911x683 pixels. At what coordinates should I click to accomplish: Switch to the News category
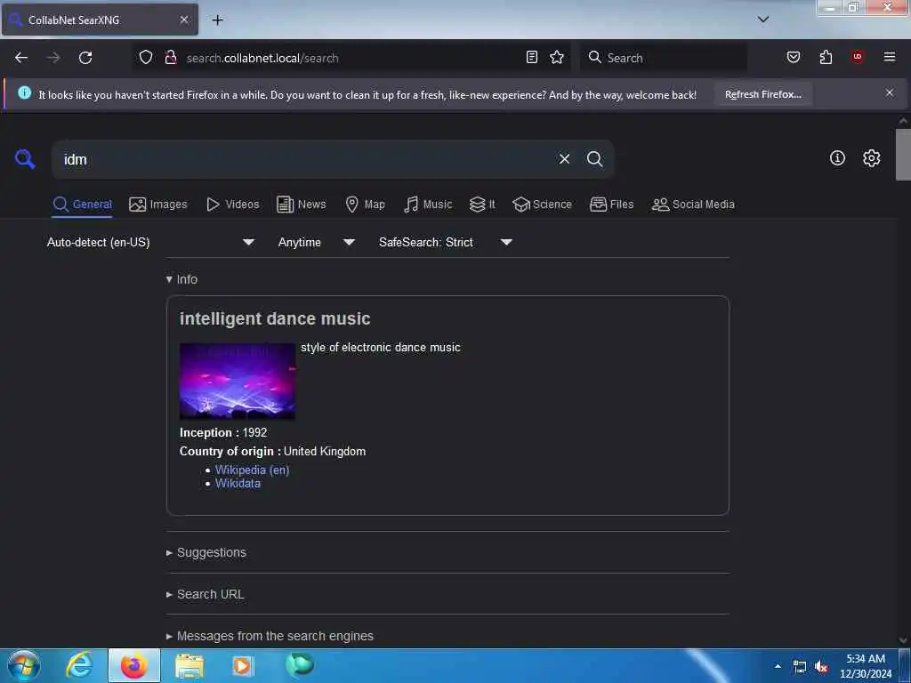(302, 205)
